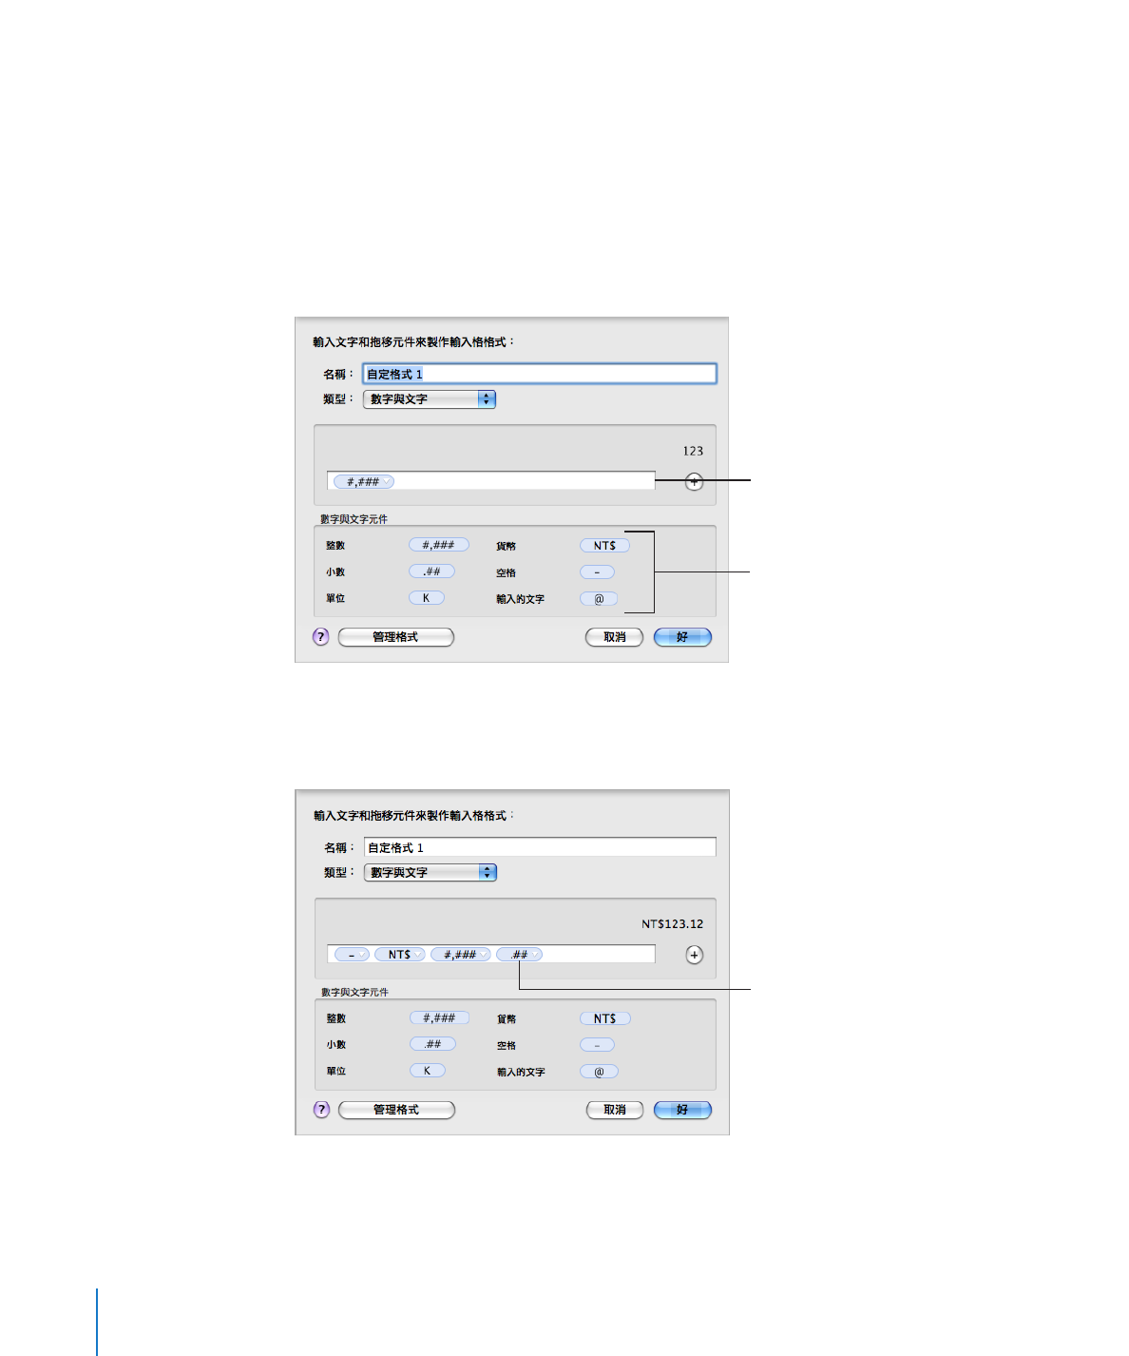Expand the .## token menu in lower format field
Image resolution: width=1129 pixels, height=1356 pixels.
535,955
